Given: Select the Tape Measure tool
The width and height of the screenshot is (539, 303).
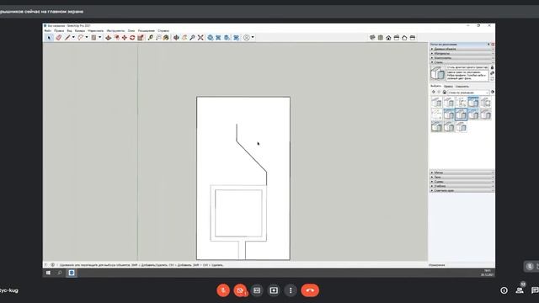Looking at the screenshot, I should (x=150, y=37).
